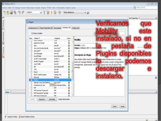The height and width of the screenshot is (121, 161).
Task: Build the project with the hammer icon
Action: pyautogui.click(x=44, y=12)
